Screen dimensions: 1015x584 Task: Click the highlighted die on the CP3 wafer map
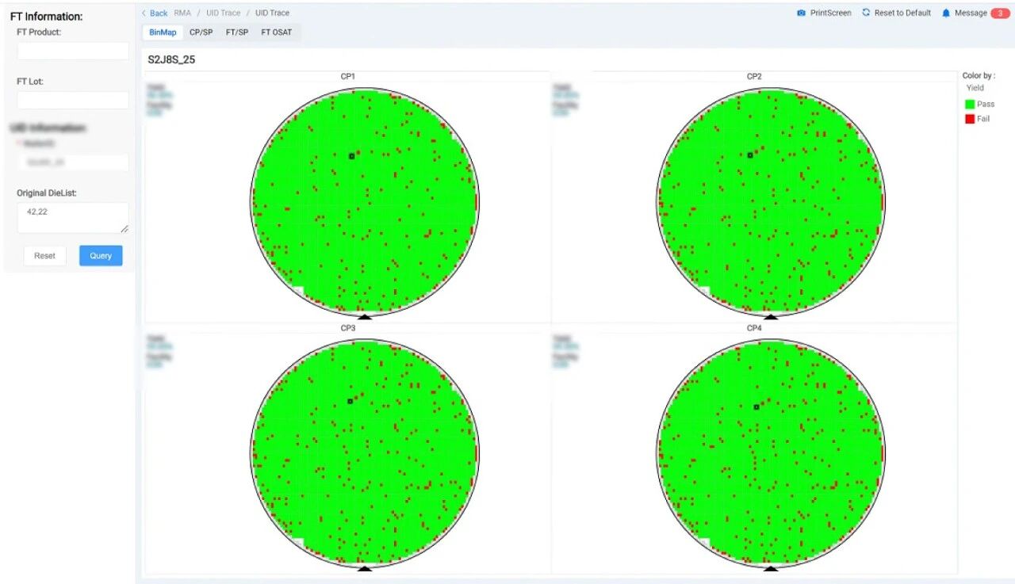coord(350,401)
